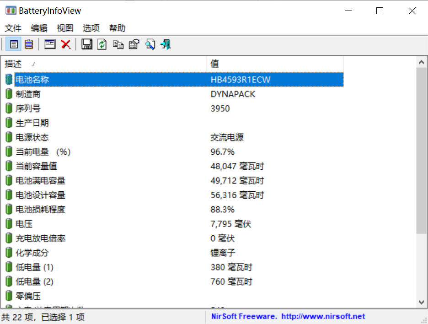428x324 pixels.
Task: Select the 化学成分 row
Action: [x=174, y=253]
